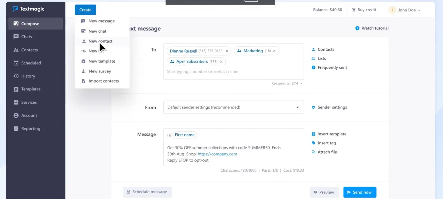The width and height of the screenshot is (443, 199).
Task: Click the Dianne Russell recipient name
Action: [x=183, y=51]
